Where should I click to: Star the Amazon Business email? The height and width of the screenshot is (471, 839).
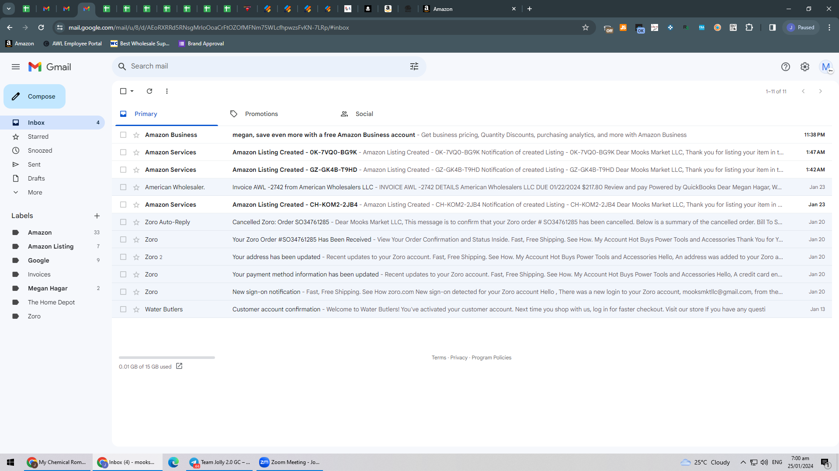(x=136, y=135)
